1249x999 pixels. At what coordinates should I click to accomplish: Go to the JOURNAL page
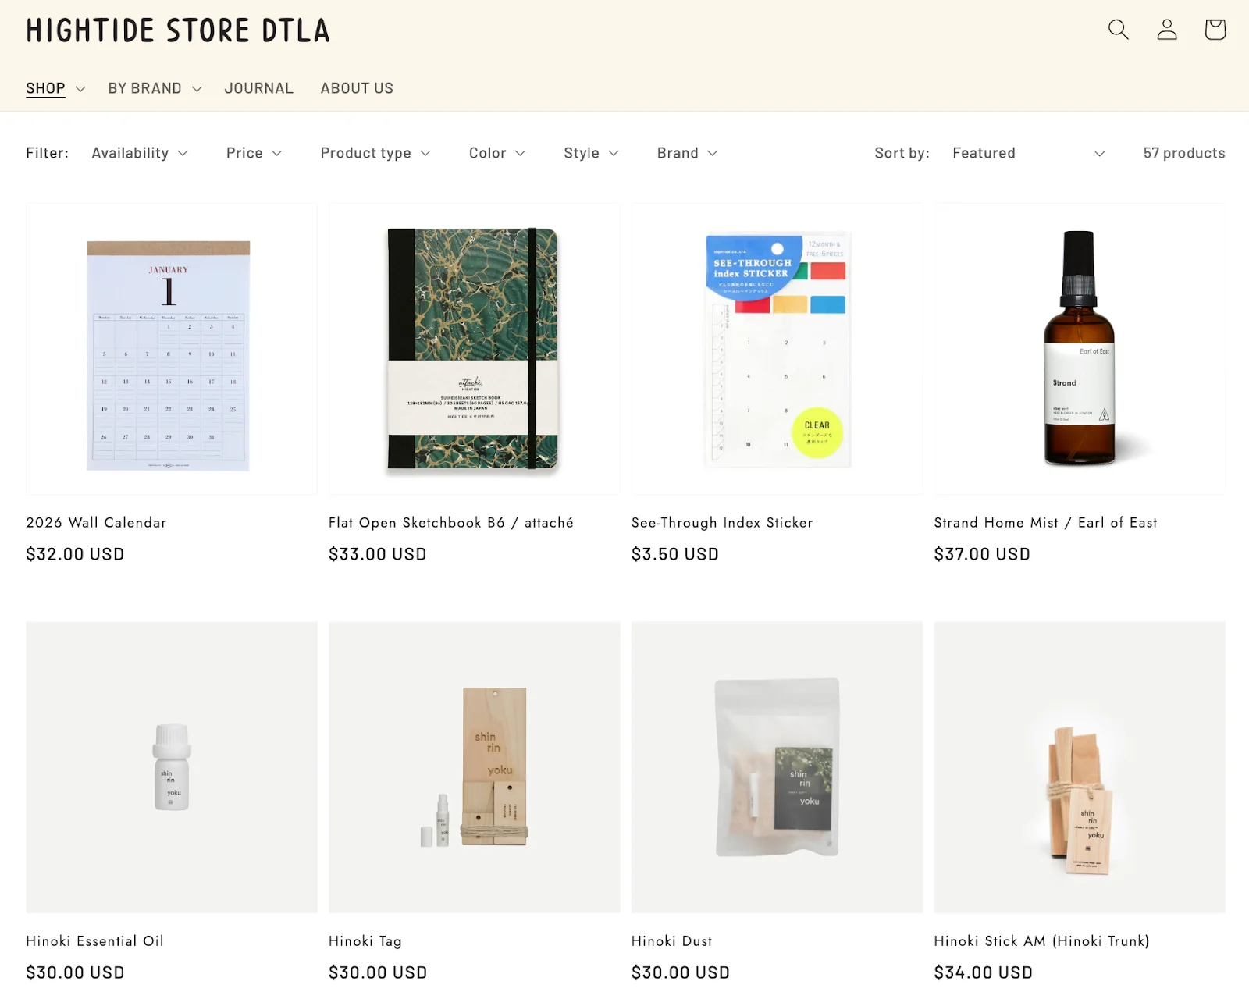coord(258,88)
